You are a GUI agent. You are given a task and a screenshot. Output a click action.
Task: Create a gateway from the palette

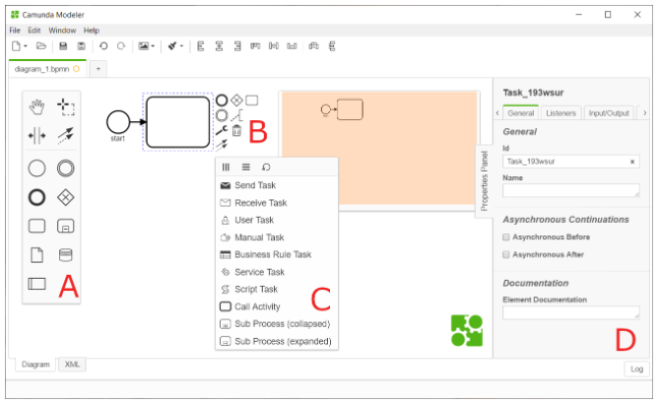click(x=66, y=197)
